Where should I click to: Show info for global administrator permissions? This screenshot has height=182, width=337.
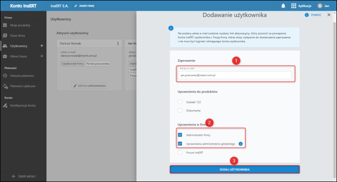[241, 144]
